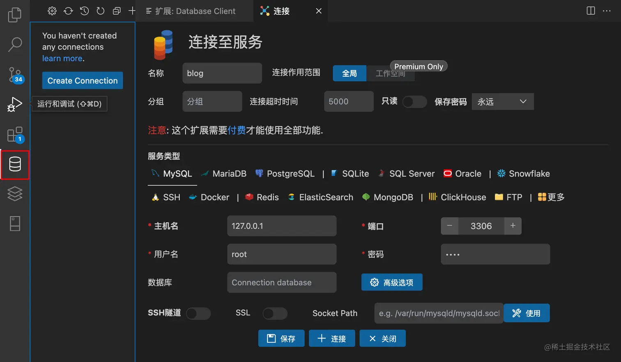Open the Search view in the activity bar
Image resolution: width=621 pixels, height=362 pixels.
click(x=15, y=44)
